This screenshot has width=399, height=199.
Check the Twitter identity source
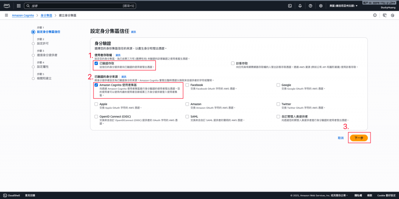coord(278,104)
